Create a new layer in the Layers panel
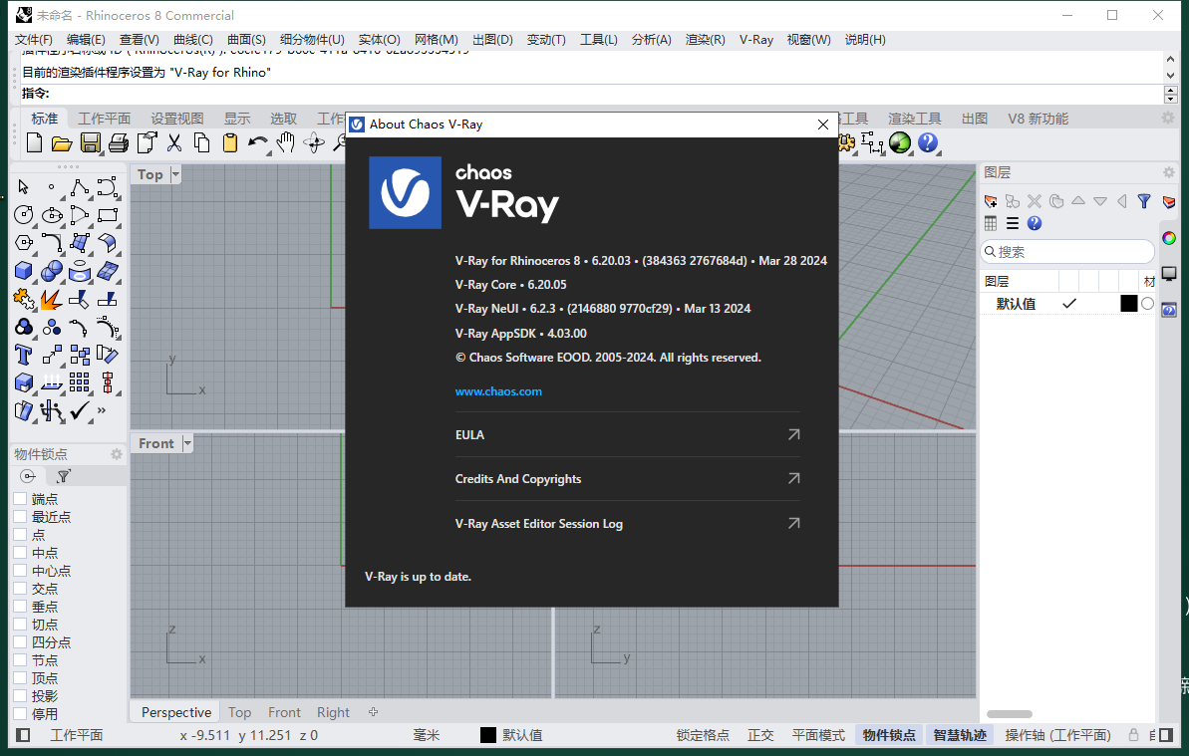1189x756 pixels. tap(992, 201)
